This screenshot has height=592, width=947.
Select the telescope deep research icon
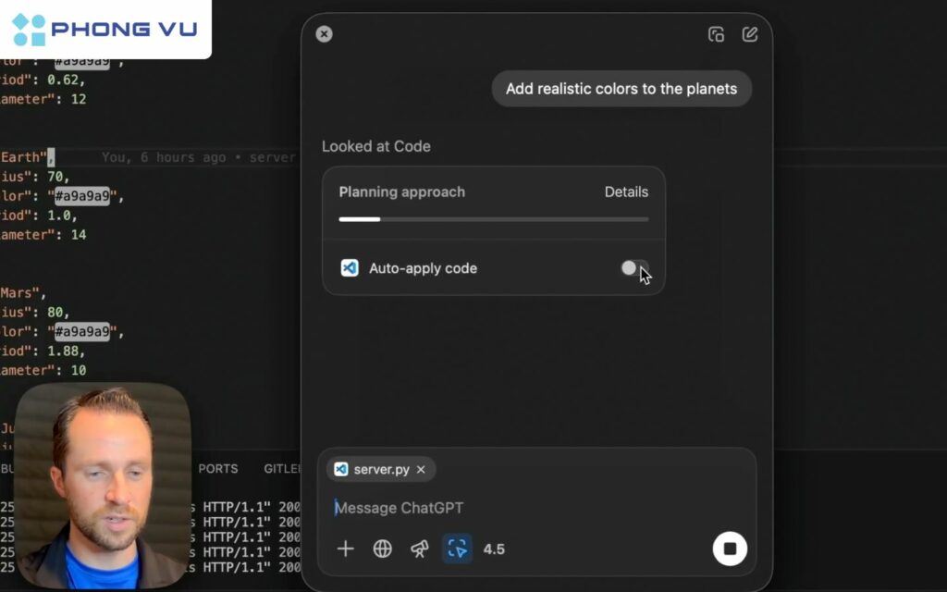pos(418,549)
